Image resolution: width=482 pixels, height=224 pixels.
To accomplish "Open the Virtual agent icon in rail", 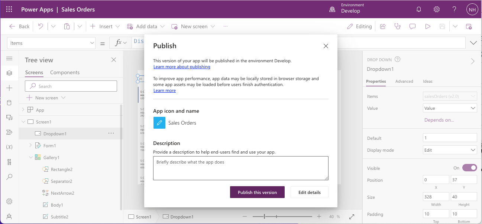I will tap(9, 216).
